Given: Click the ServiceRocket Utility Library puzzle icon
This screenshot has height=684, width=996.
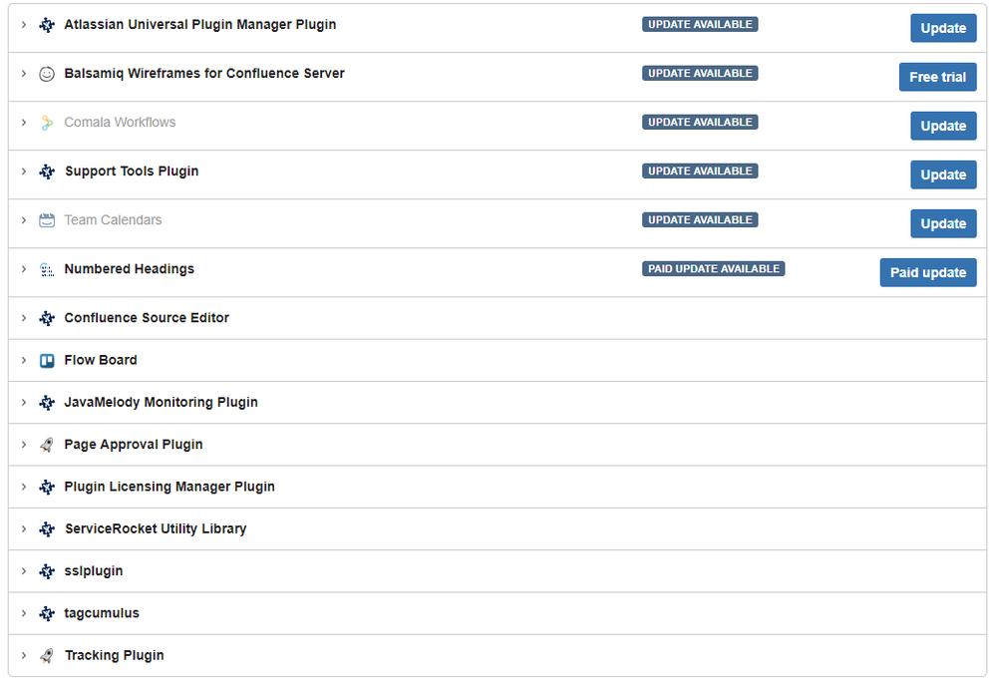Looking at the screenshot, I should point(47,529).
